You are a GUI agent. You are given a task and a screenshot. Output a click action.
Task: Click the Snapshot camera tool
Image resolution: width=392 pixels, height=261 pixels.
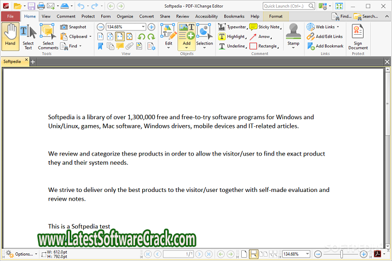point(73,27)
